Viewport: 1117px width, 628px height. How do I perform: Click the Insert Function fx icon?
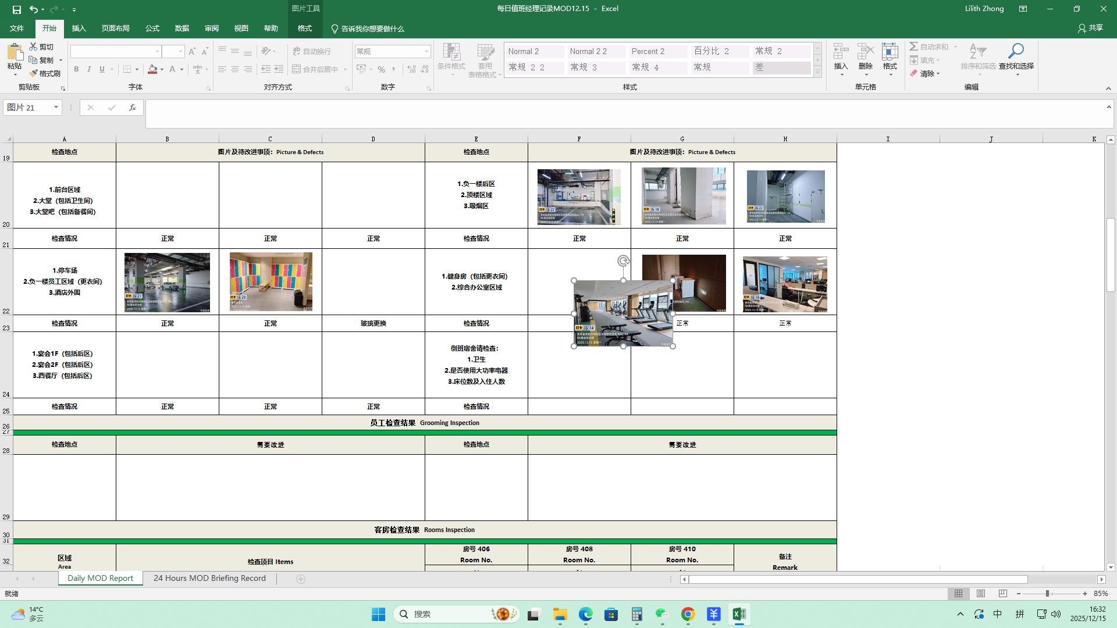click(x=133, y=108)
